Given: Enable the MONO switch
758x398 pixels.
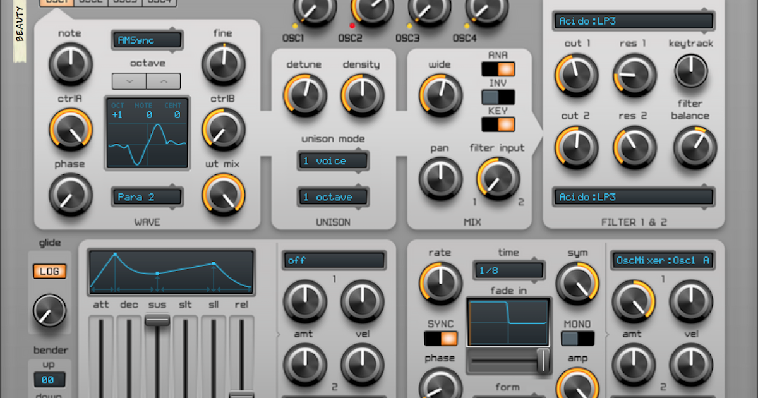Looking at the screenshot, I should [577, 339].
